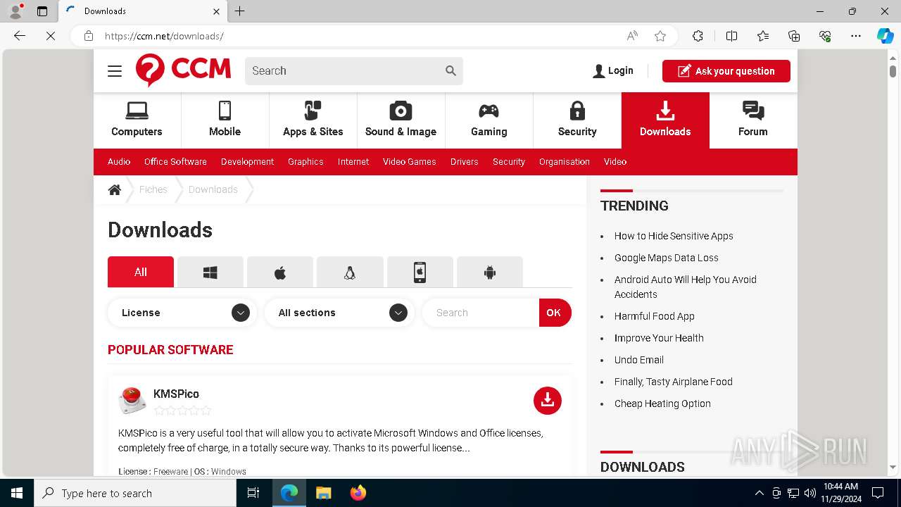Open Audio subcategory
901x507 pixels.
[119, 162]
